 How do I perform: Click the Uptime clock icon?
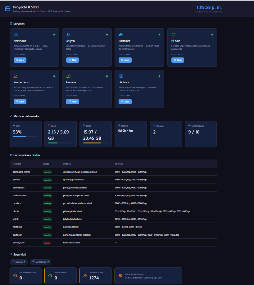coord(119,126)
